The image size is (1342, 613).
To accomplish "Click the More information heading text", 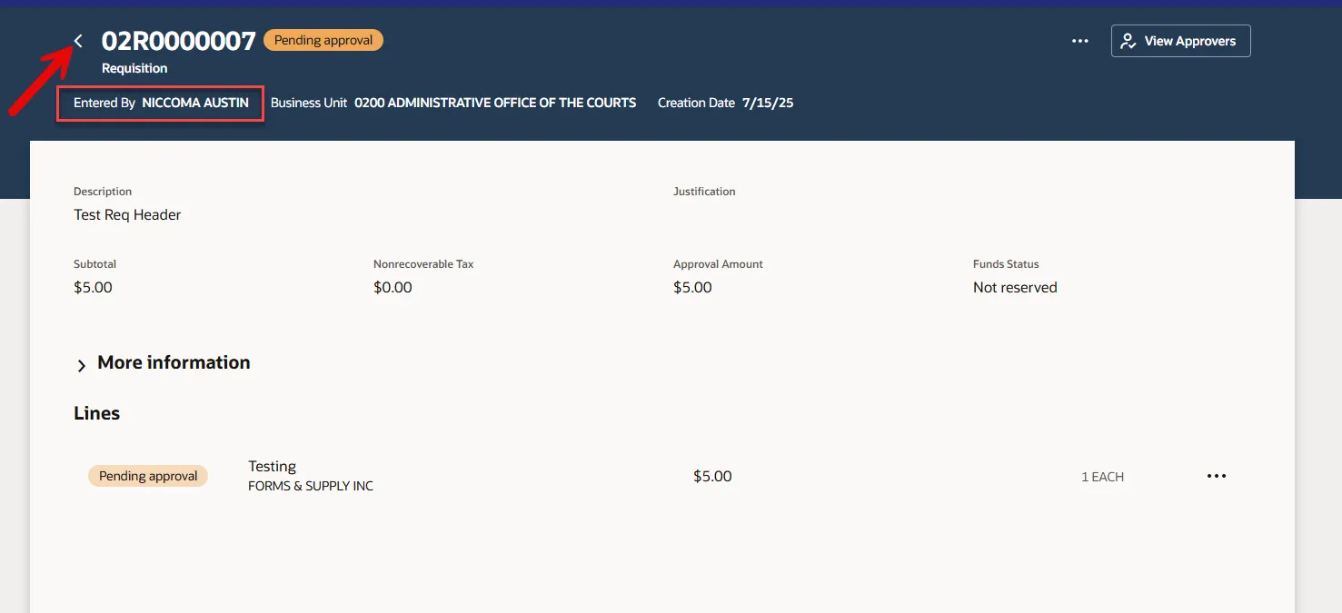I will tap(174, 362).
